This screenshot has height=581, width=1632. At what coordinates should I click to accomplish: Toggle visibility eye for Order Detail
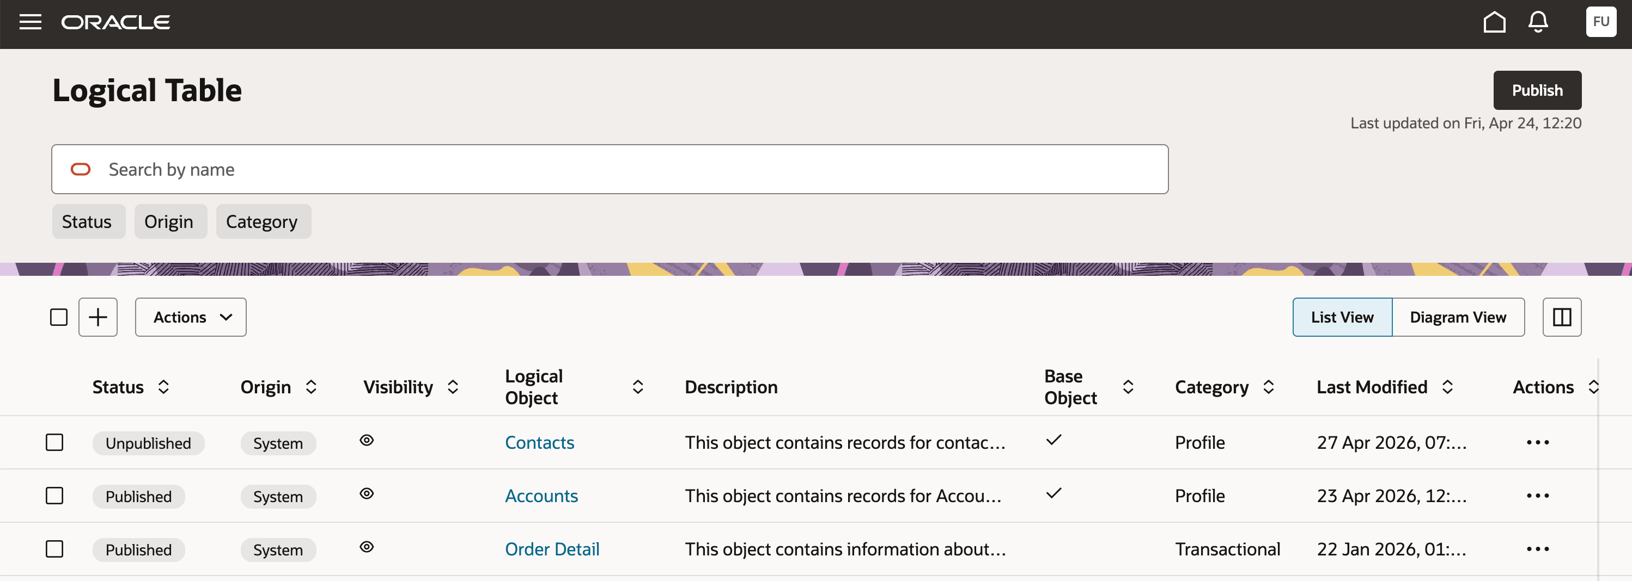tap(367, 546)
